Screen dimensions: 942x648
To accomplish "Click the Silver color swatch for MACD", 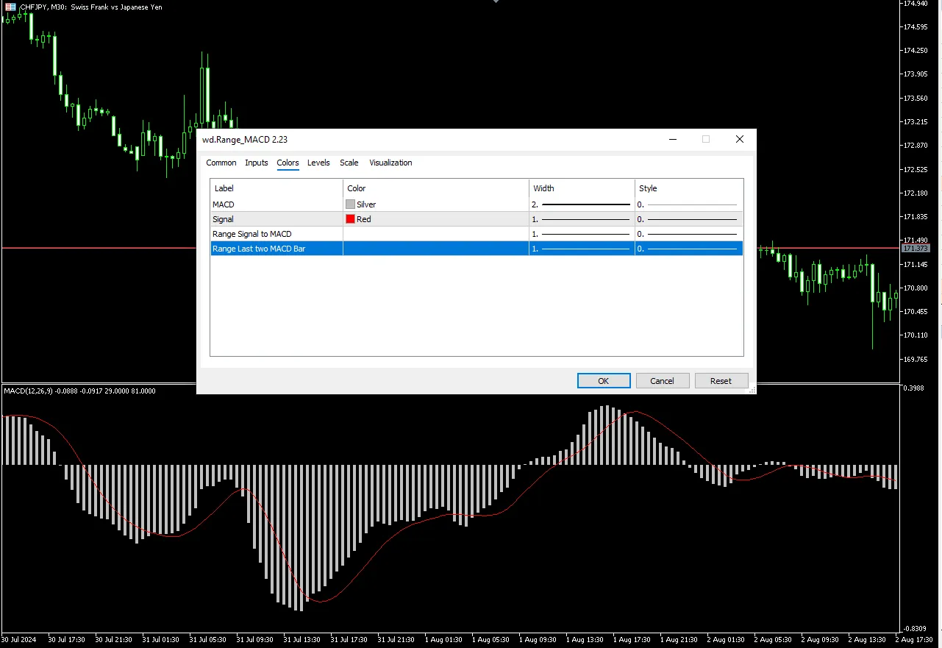I will tap(350, 204).
